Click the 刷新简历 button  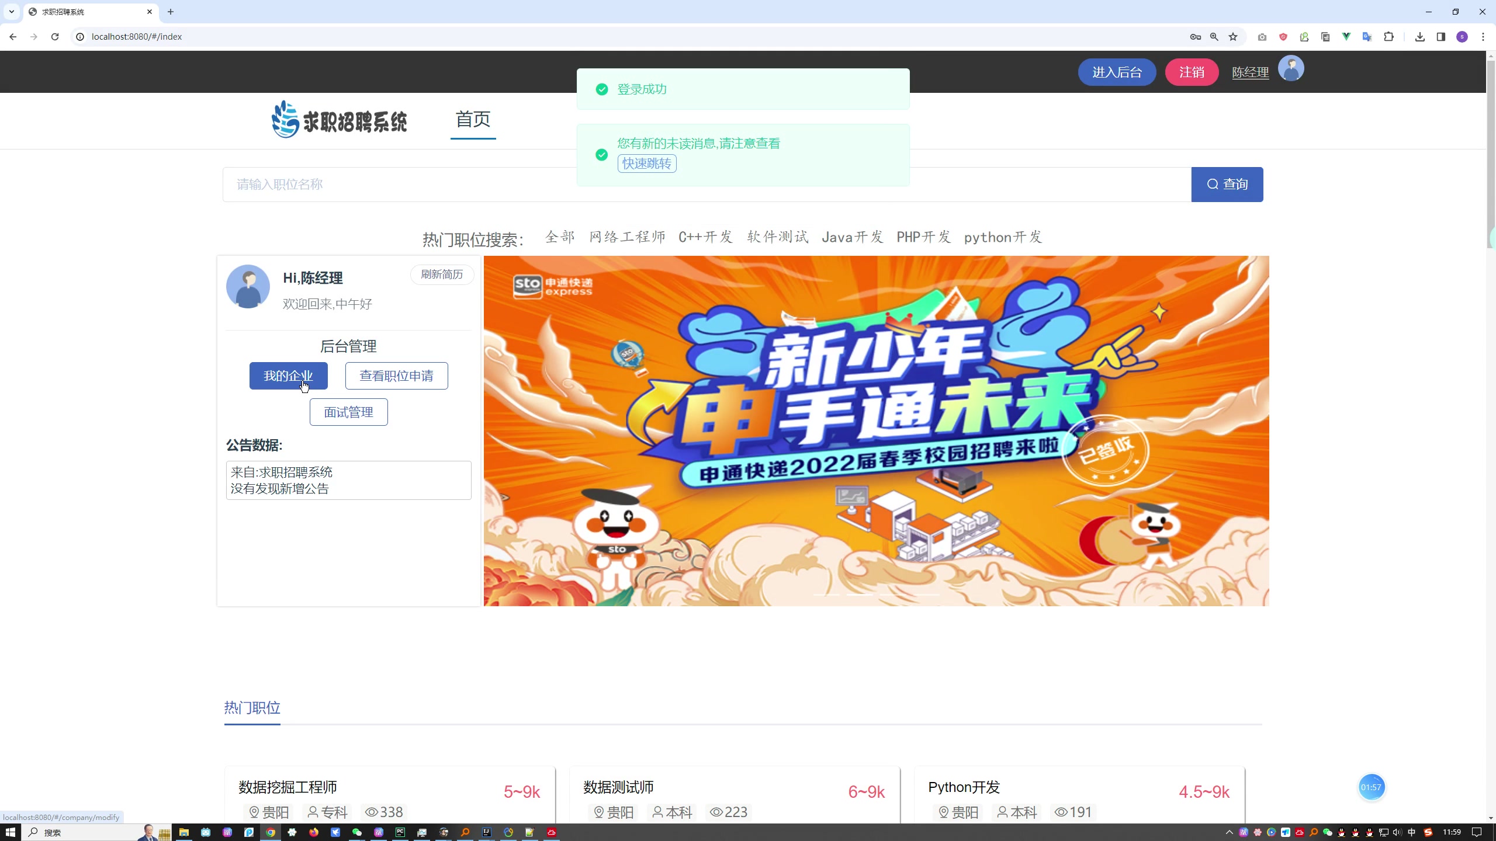click(442, 274)
